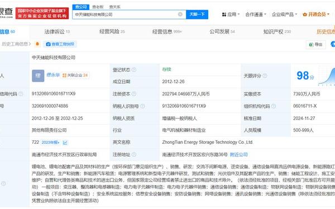Click the Tianyancha logo in the header
Screen dimensions: 335x209
6,13
